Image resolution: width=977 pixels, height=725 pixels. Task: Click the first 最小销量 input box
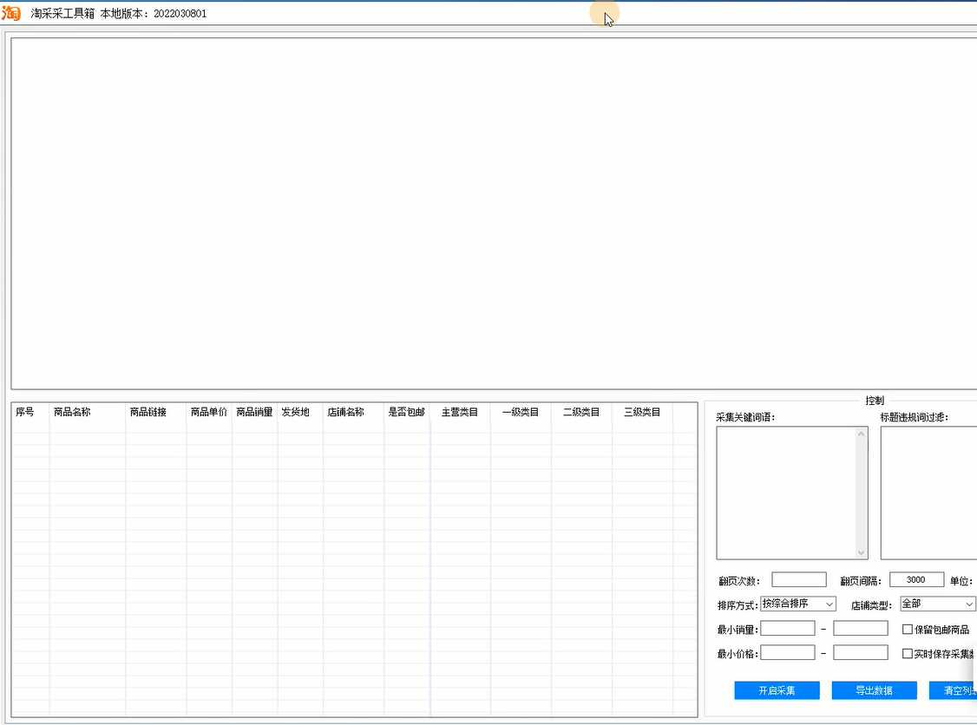[787, 629]
